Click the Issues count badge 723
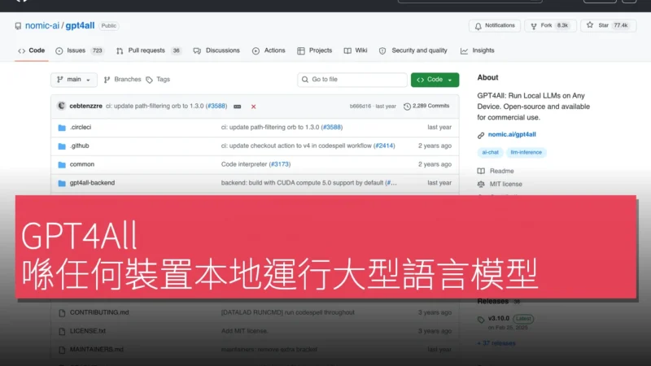This screenshot has height=366, width=651. (x=97, y=50)
